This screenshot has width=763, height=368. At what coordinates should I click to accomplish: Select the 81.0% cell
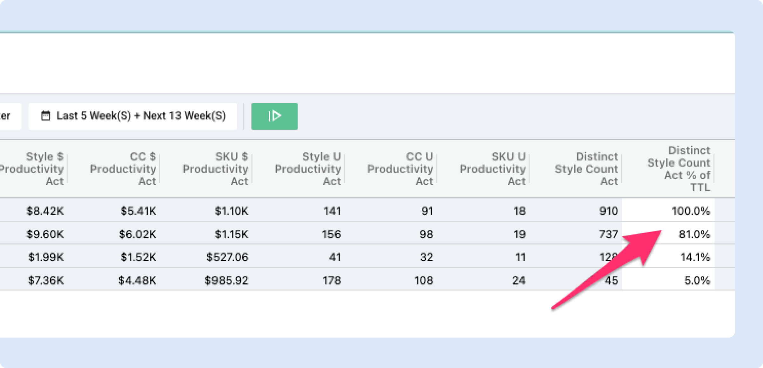[x=694, y=234]
